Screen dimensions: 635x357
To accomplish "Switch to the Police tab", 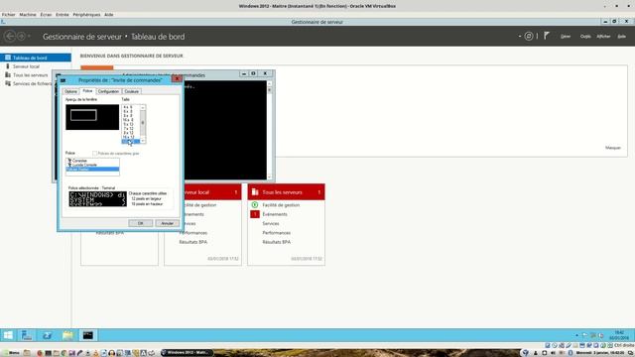I will 87,91.
